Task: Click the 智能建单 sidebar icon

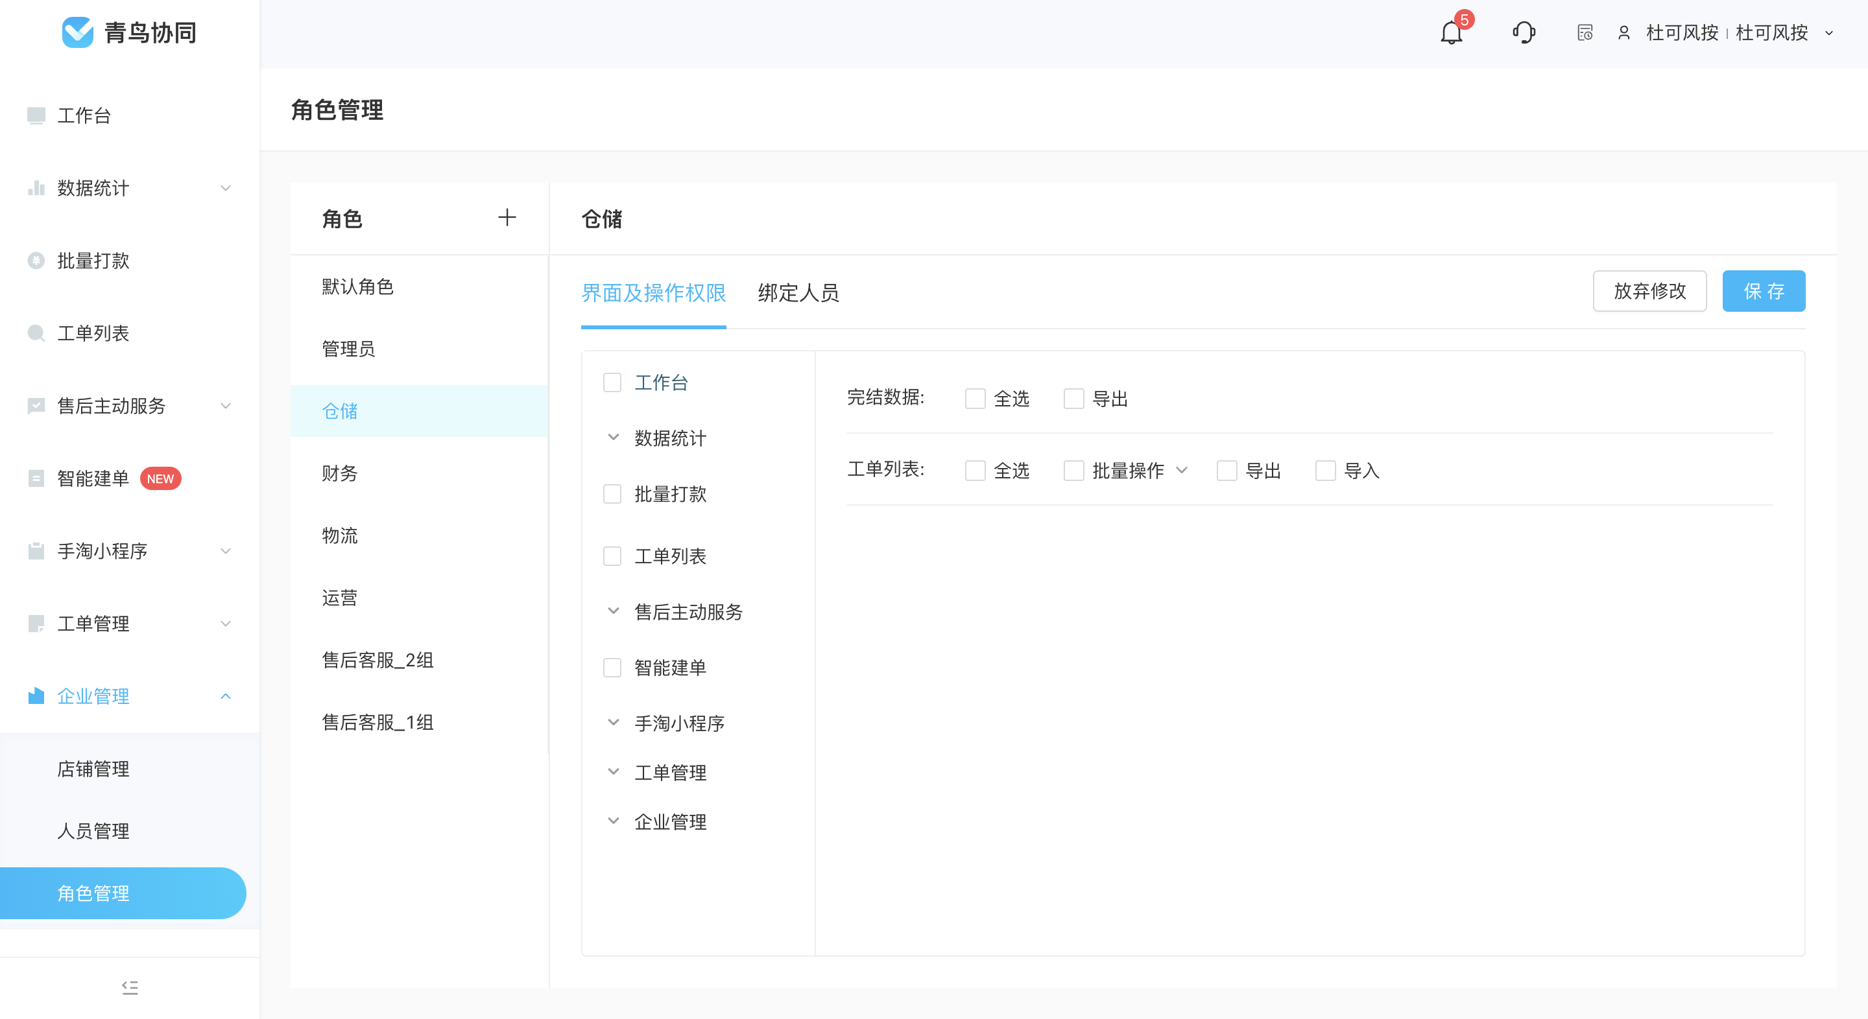Action: coord(36,478)
